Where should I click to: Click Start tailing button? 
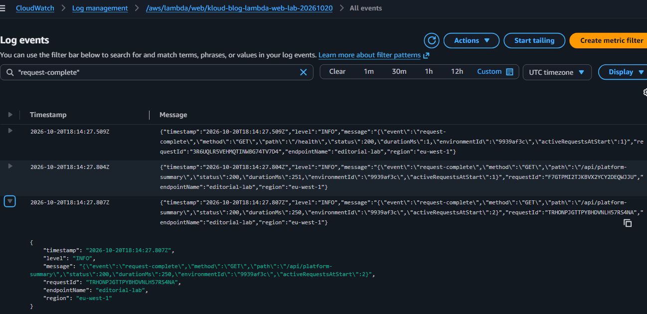click(534, 40)
